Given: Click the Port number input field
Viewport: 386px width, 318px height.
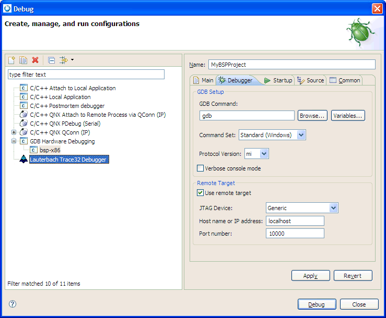Looking at the screenshot, I should [x=295, y=234].
